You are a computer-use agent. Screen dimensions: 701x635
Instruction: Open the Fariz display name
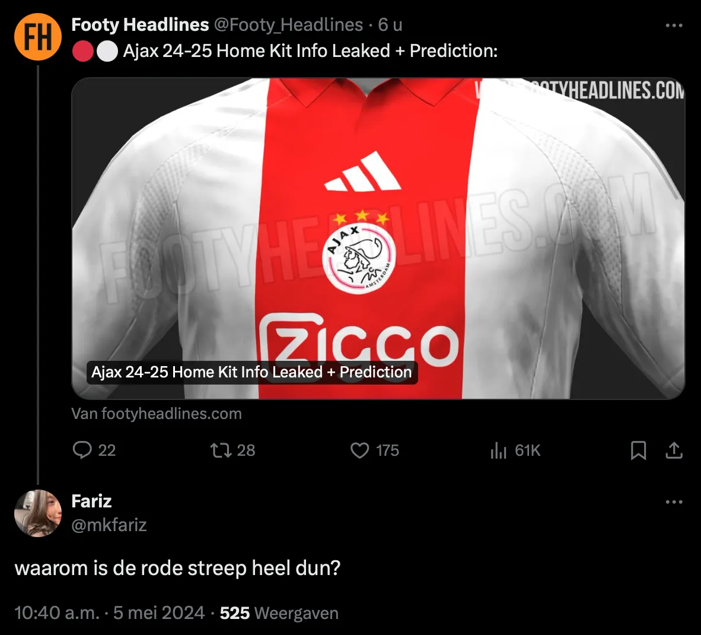click(x=92, y=501)
